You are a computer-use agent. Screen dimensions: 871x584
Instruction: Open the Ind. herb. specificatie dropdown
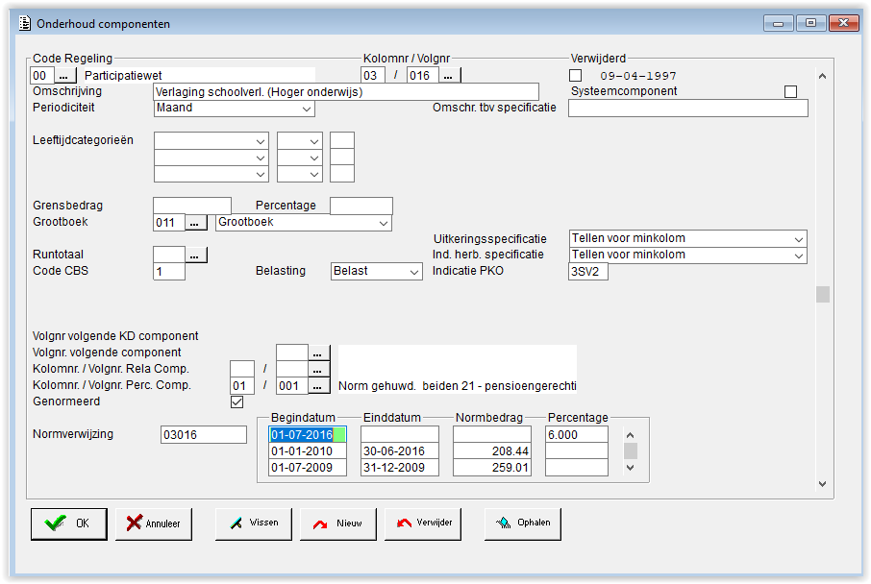[687, 255]
